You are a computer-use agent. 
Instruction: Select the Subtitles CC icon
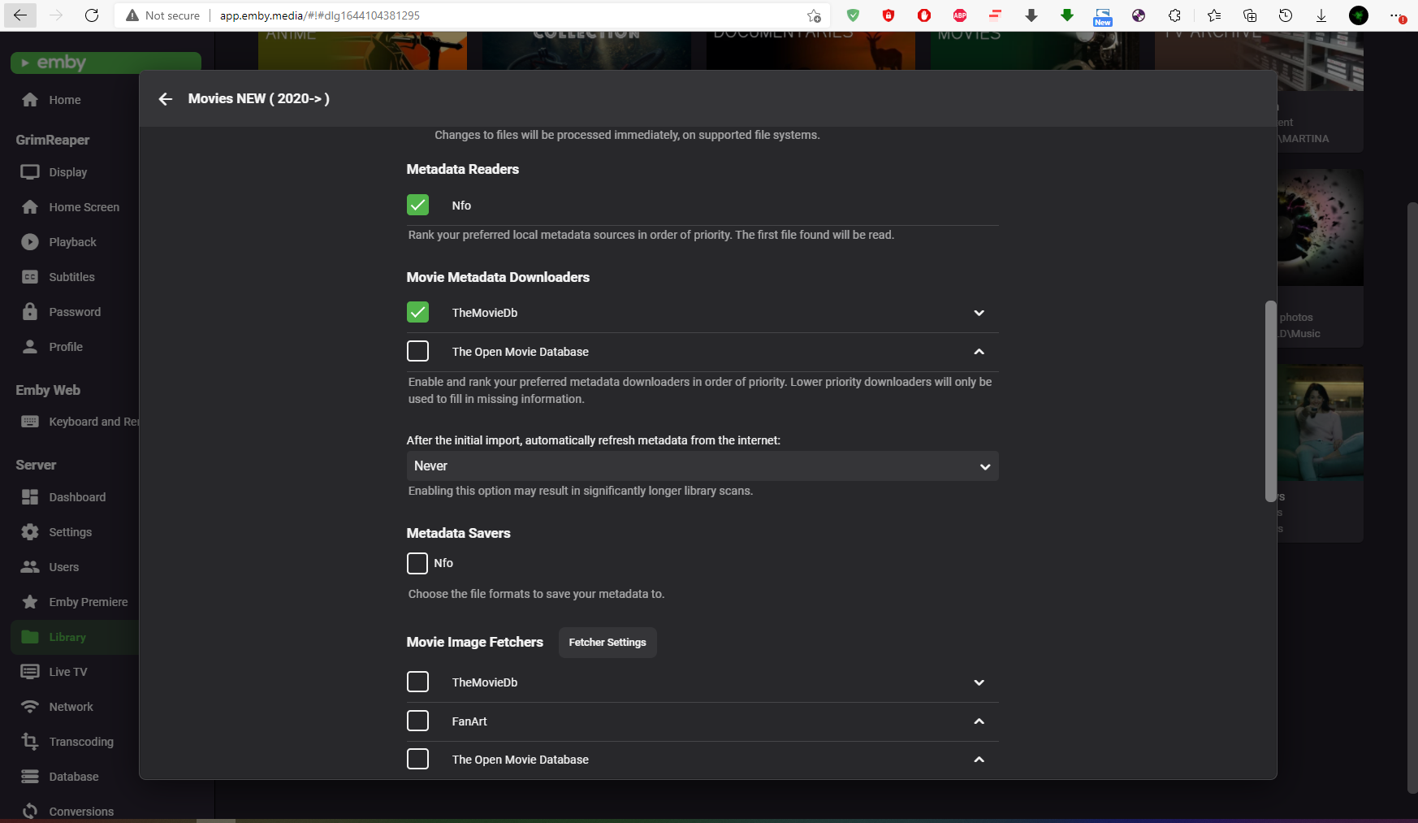click(30, 277)
